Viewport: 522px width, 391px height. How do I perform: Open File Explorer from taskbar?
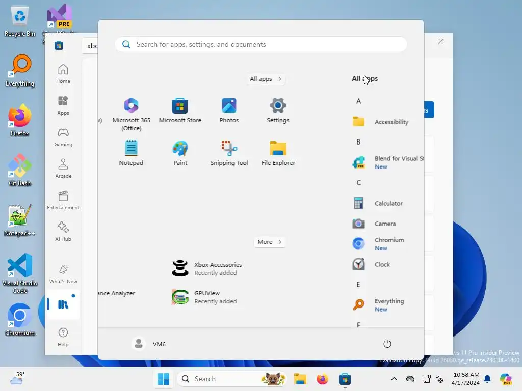tap(300, 379)
